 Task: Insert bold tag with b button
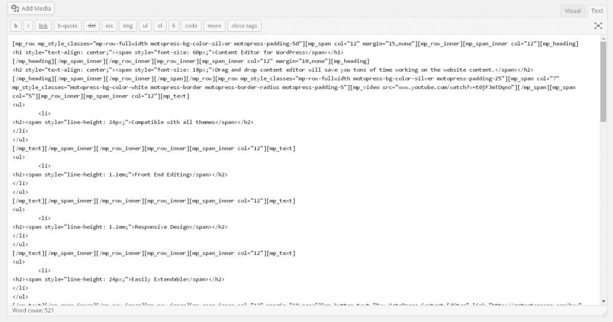pyautogui.click(x=16, y=26)
